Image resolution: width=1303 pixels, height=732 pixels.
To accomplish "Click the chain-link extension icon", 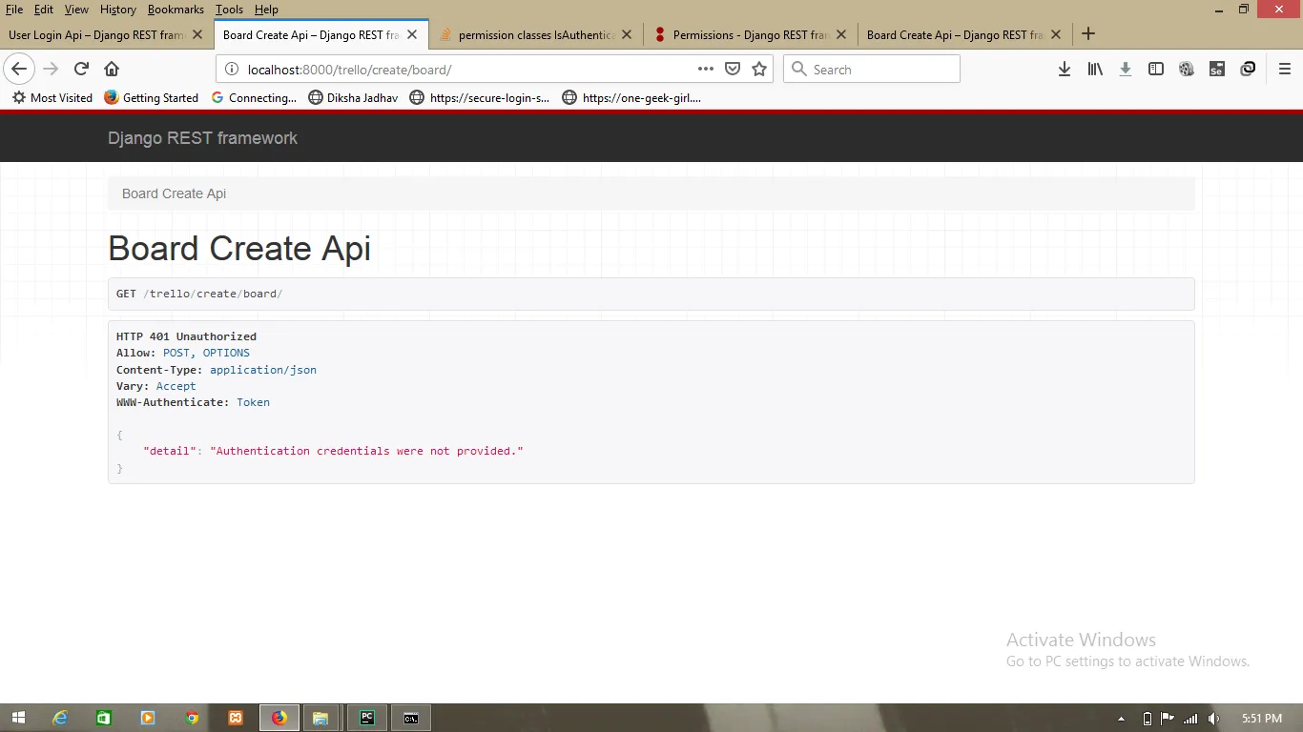I will pos(1248,69).
